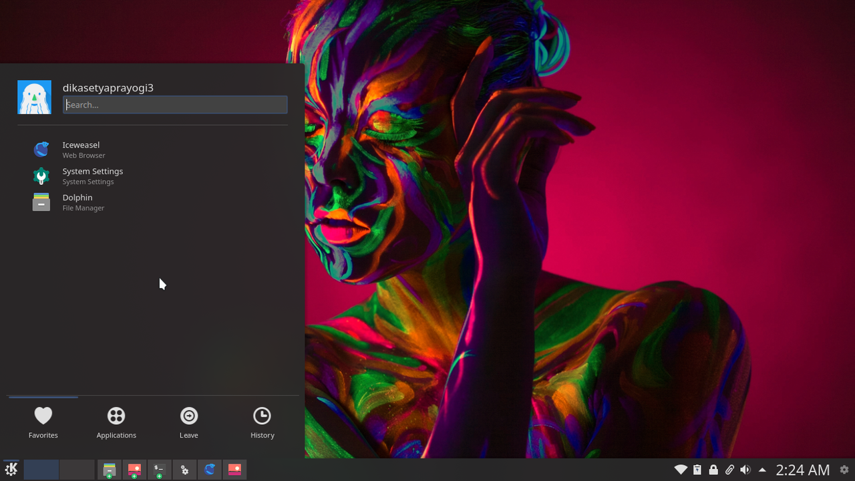The image size is (855, 481).
Task: Open Wi-Fi network tray icon
Action: 681,470
